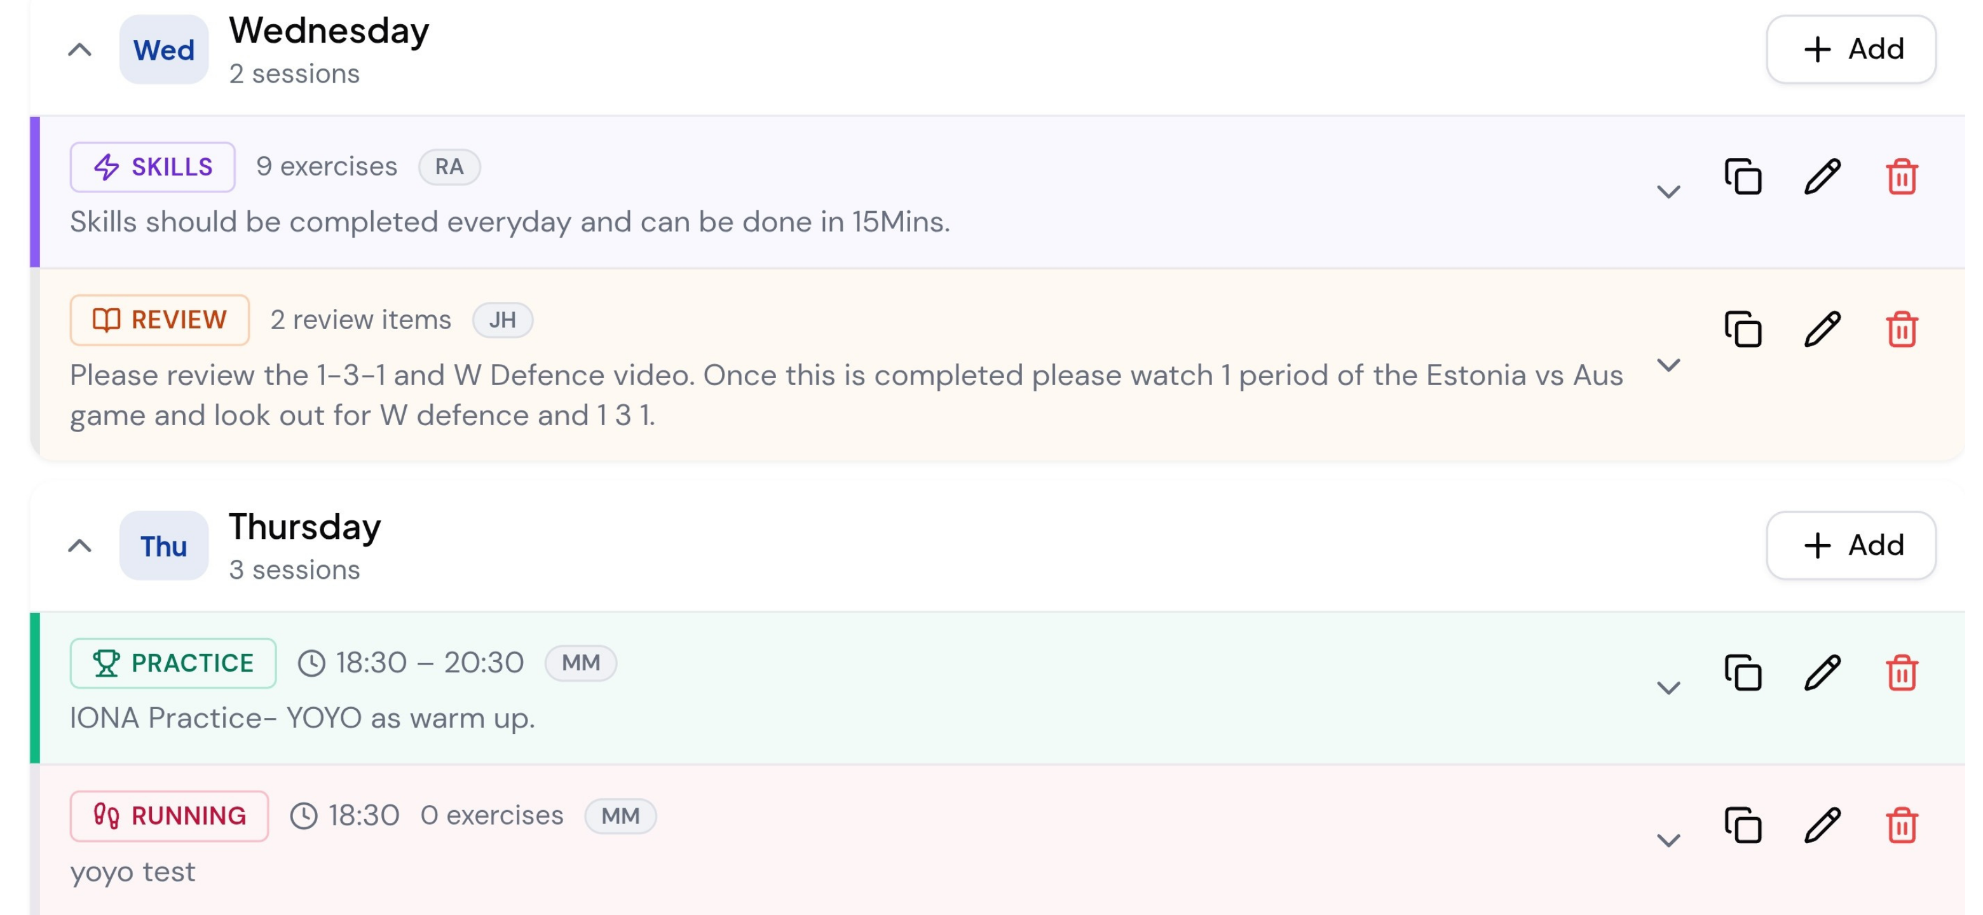This screenshot has height=915, width=1983.
Task: Expand the Skills session details
Action: click(1668, 192)
